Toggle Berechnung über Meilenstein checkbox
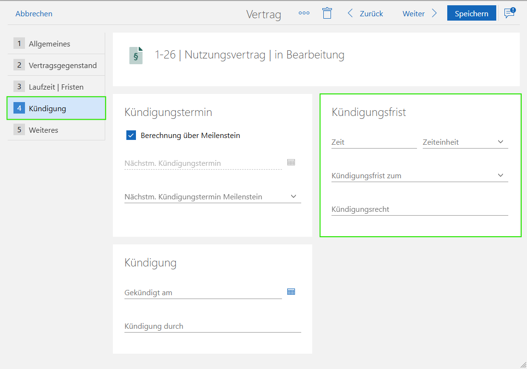This screenshot has height=369, width=527. (131, 136)
